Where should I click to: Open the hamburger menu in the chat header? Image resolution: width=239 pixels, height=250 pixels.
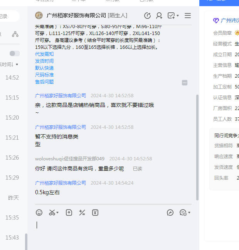tap(188, 16)
